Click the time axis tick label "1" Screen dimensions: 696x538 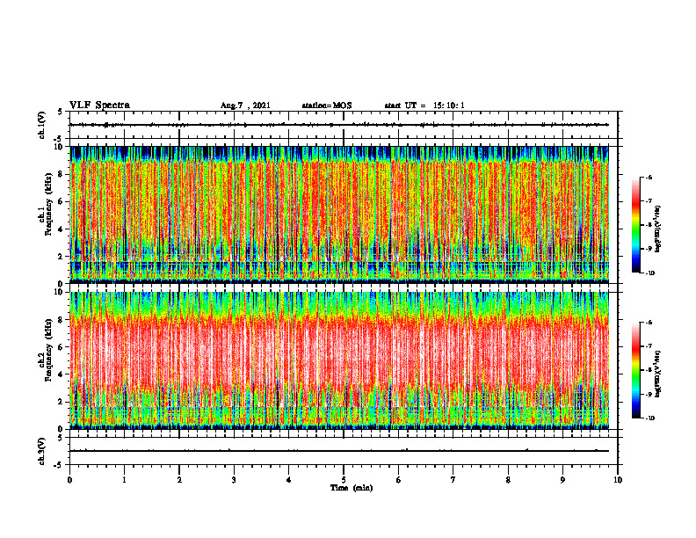124,480
